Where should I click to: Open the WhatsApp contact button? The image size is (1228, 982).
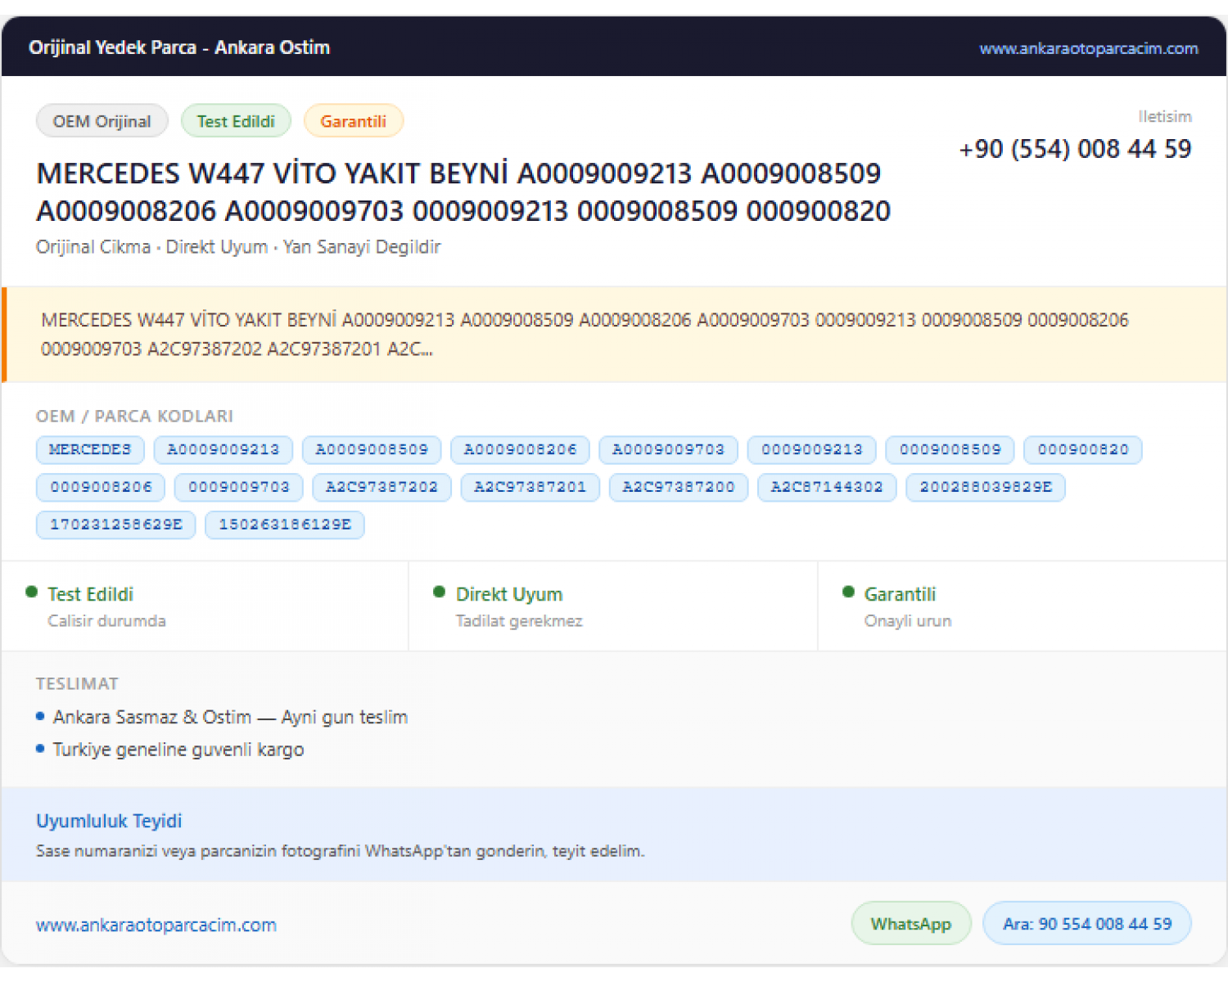point(911,923)
